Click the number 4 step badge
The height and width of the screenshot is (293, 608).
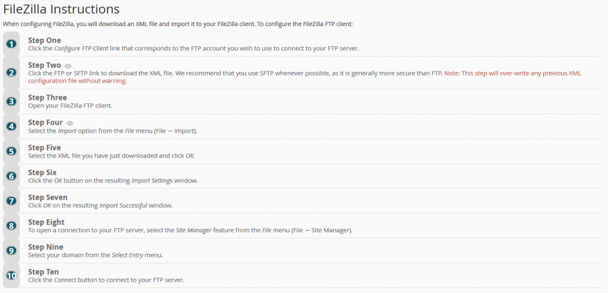click(12, 126)
